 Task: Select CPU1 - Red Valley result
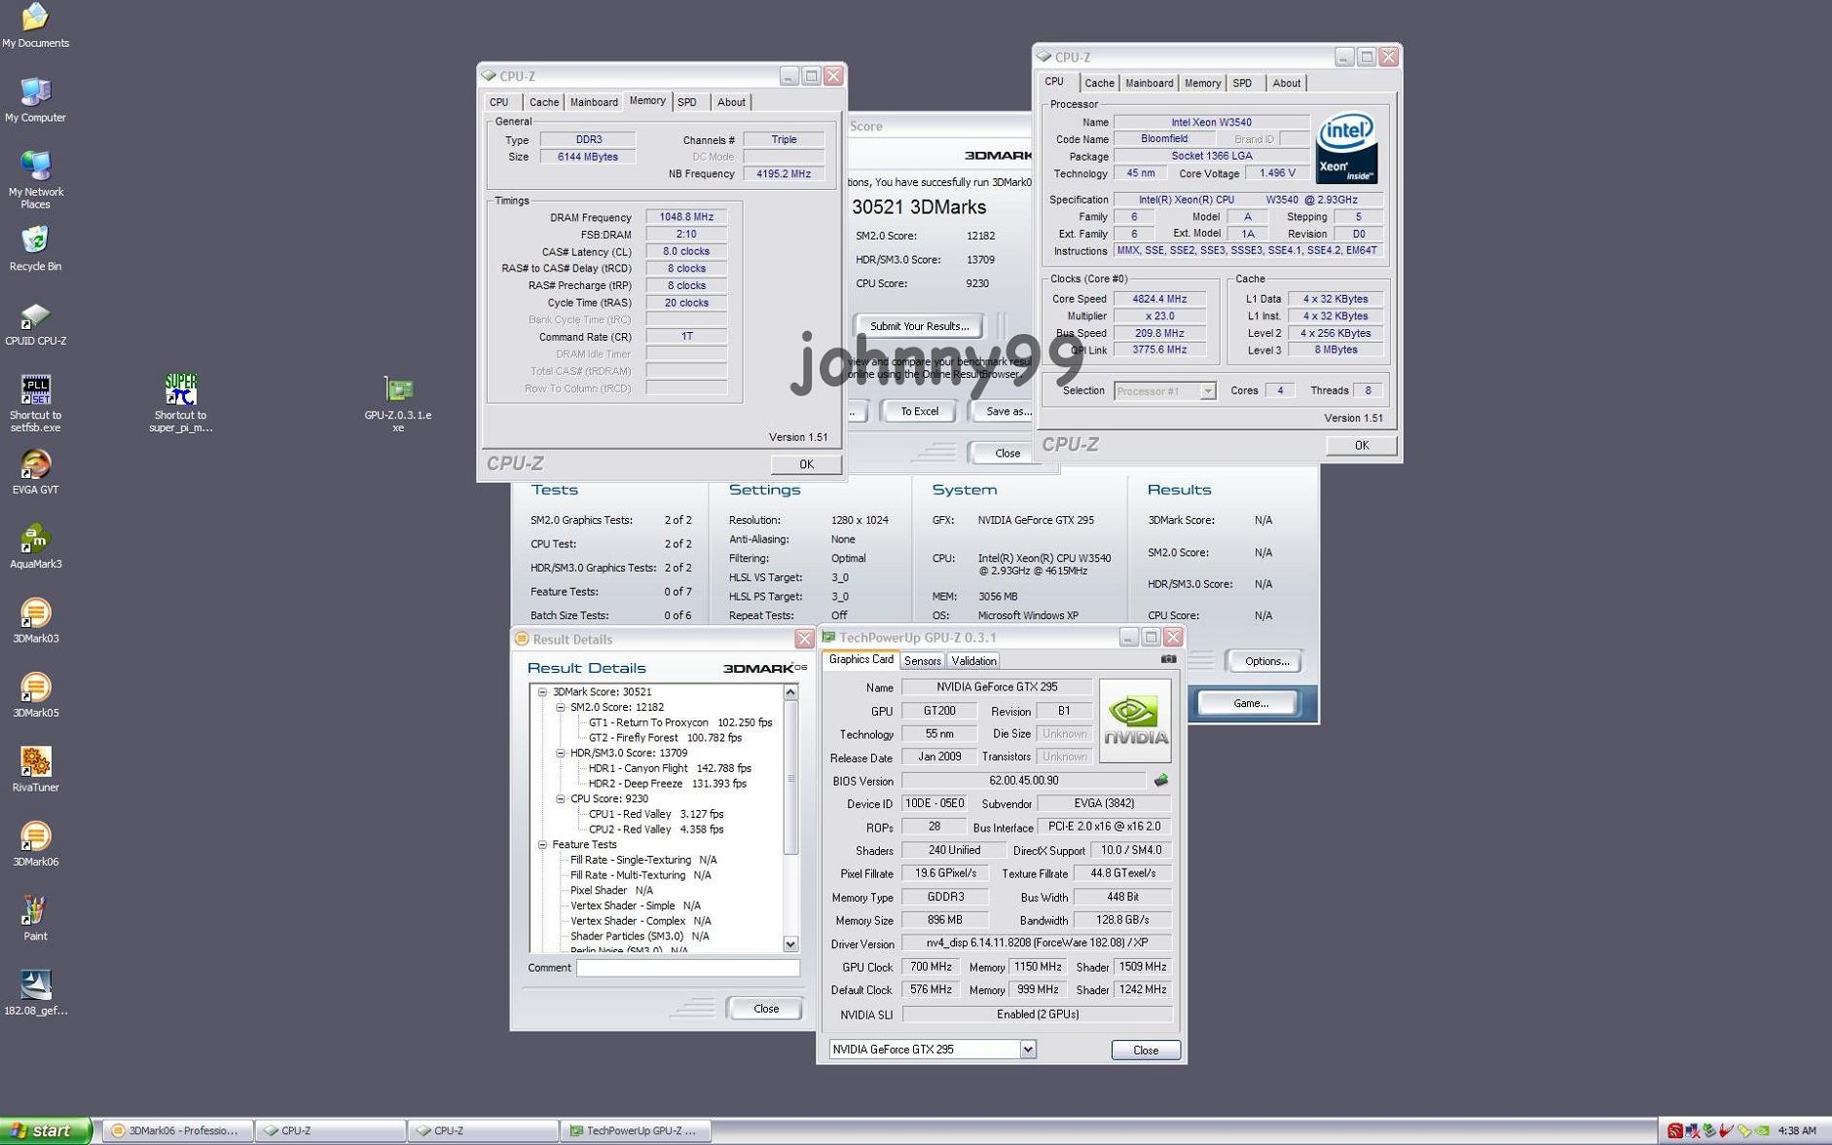tap(655, 814)
